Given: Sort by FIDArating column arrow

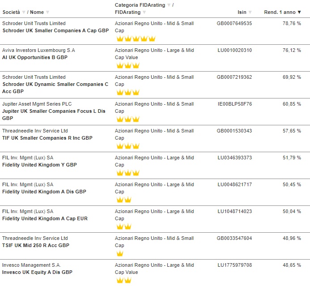Looking at the screenshot, I should (x=144, y=12).
